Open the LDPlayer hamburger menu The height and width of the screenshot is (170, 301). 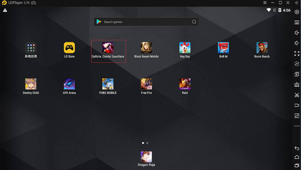point(265,3)
